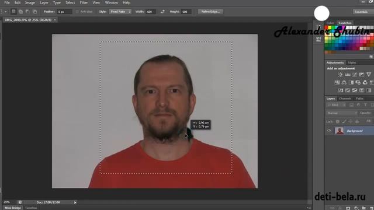The height and width of the screenshot is (210, 374).
Task: Create new fill or adjustment layer
Action: (x=356, y=208)
